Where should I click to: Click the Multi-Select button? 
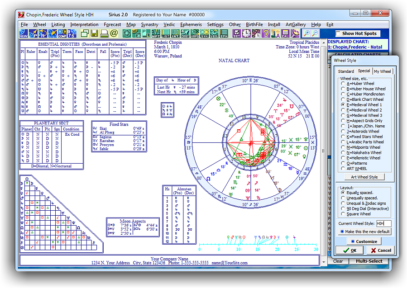[x=369, y=261]
